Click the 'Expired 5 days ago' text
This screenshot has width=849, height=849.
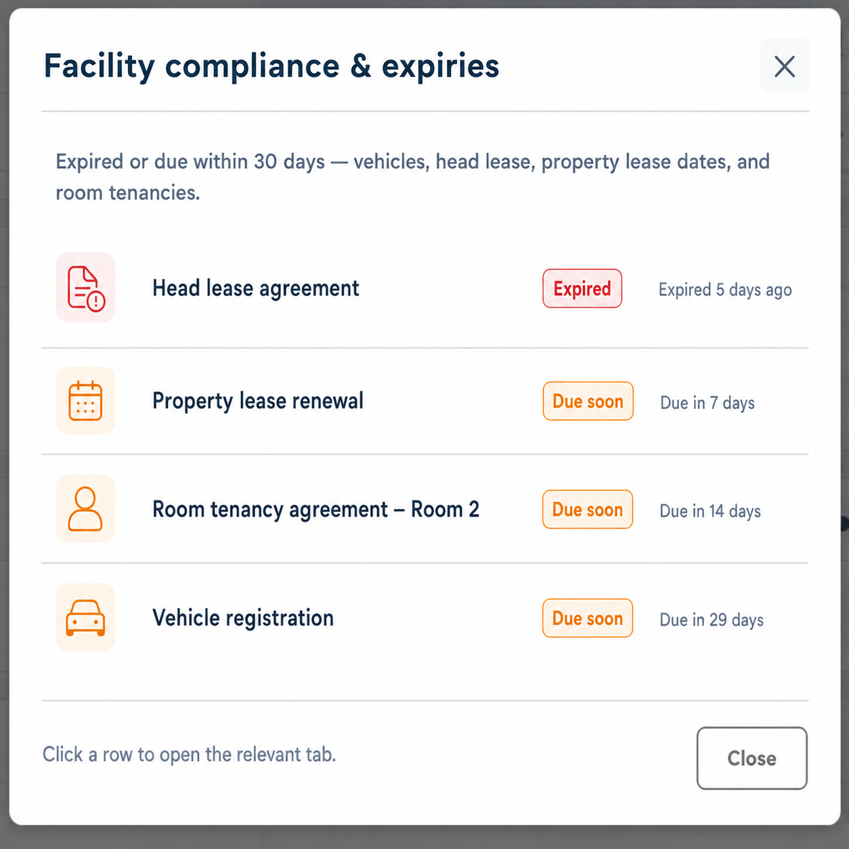[x=725, y=290]
